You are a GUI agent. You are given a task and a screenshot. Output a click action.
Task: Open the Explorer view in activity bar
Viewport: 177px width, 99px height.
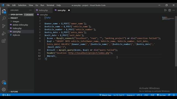click(4, 11)
